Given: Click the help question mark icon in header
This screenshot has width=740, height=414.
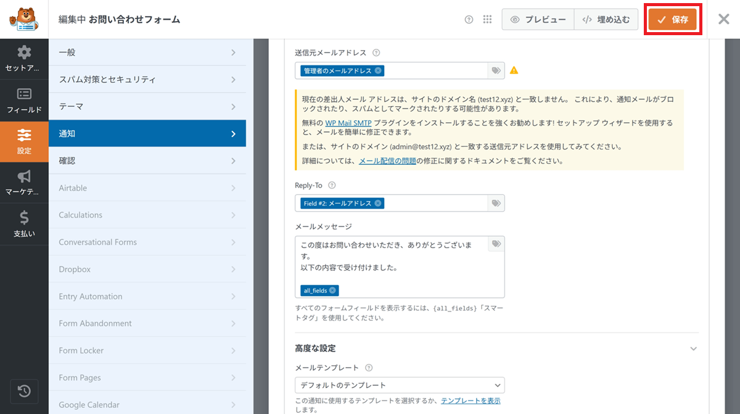Looking at the screenshot, I should coord(469,20).
